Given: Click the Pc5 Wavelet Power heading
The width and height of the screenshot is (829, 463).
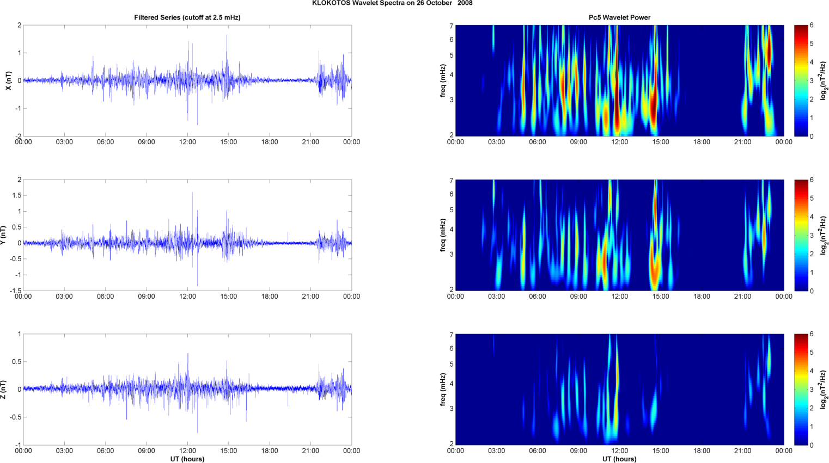Looking at the screenshot, I should click(619, 17).
